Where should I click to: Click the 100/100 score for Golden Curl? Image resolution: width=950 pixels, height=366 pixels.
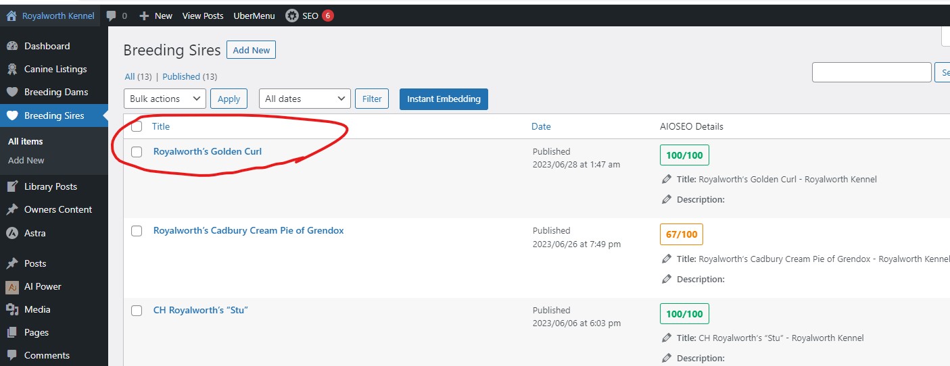pos(684,155)
